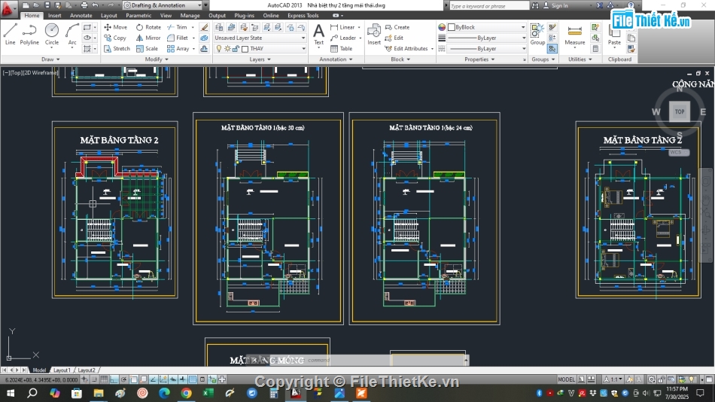Choose the Arc tool
Viewport: 715px width, 402px height.
(72, 34)
